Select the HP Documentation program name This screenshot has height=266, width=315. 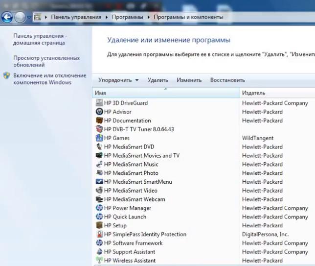click(128, 121)
